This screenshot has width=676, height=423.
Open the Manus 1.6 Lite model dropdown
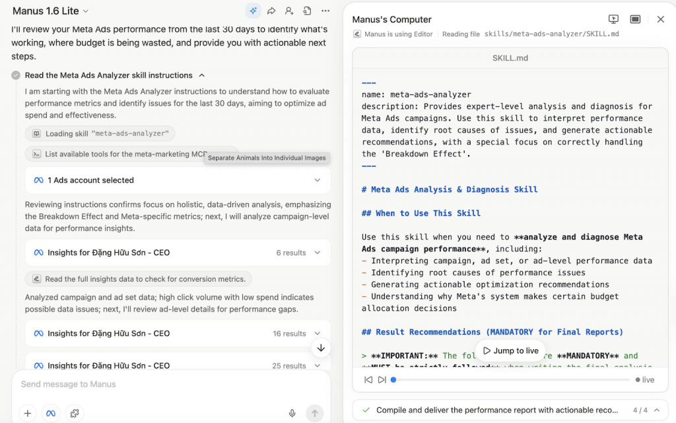50,11
